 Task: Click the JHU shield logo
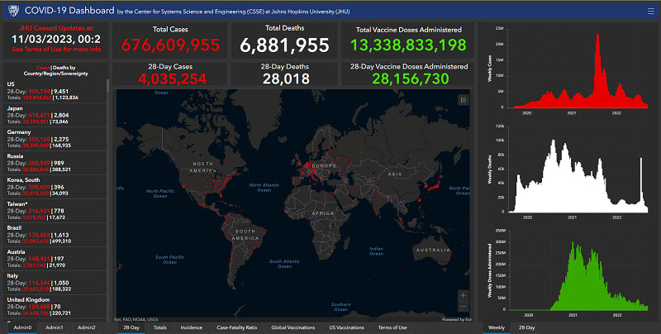(13, 11)
